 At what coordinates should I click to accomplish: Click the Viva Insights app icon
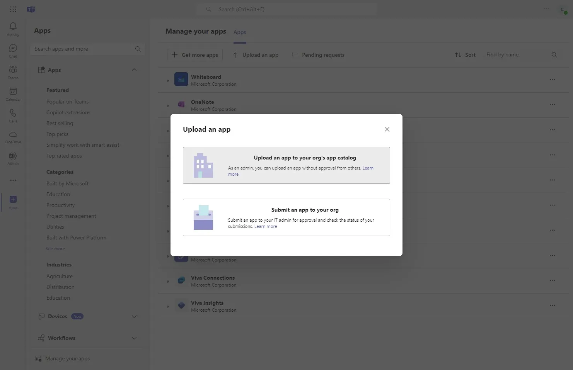coord(181,305)
